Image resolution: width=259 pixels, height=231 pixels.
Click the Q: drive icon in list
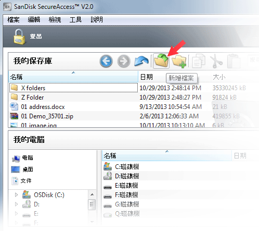[x=108, y=215]
